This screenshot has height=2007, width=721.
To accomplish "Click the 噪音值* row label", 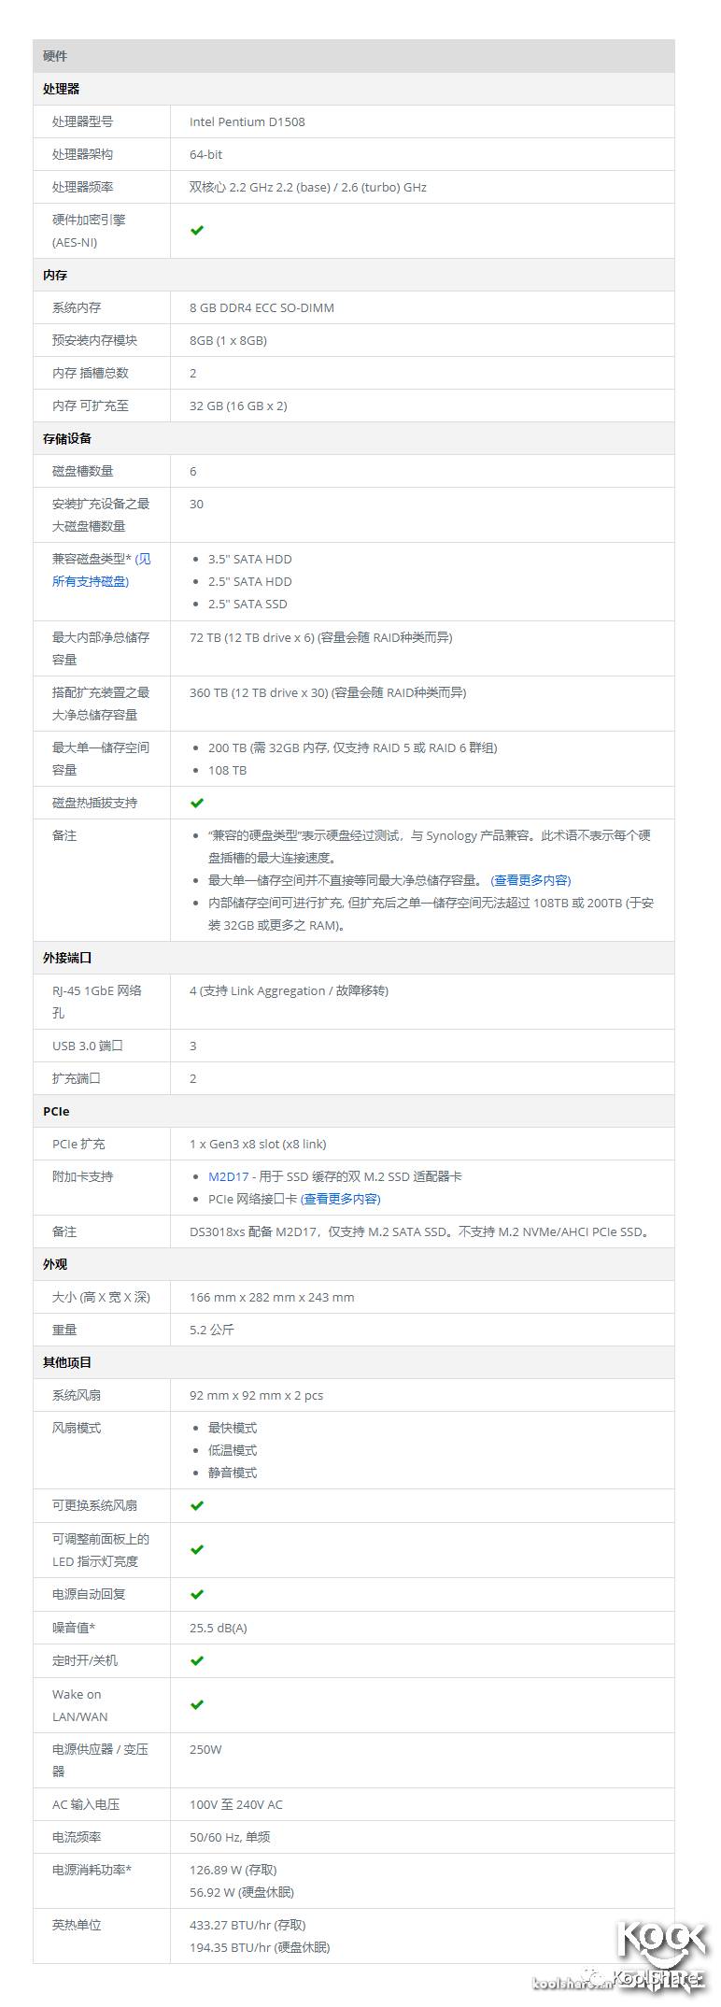I will [74, 1628].
